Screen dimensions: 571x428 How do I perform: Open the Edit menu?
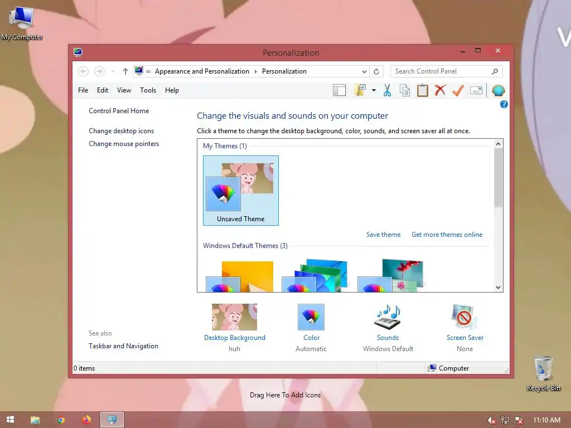(103, 90)
